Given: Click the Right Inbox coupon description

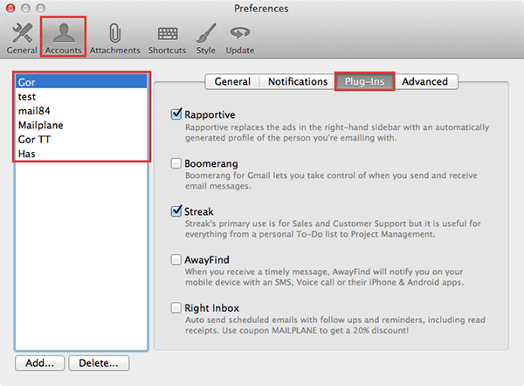Looking at the screenshot, I should point(335,325).
